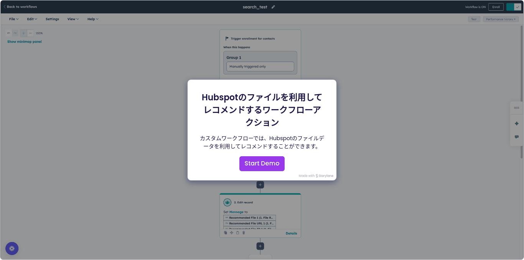
Task: Click the move action arrows icon
Action: [x=232, y=233]
